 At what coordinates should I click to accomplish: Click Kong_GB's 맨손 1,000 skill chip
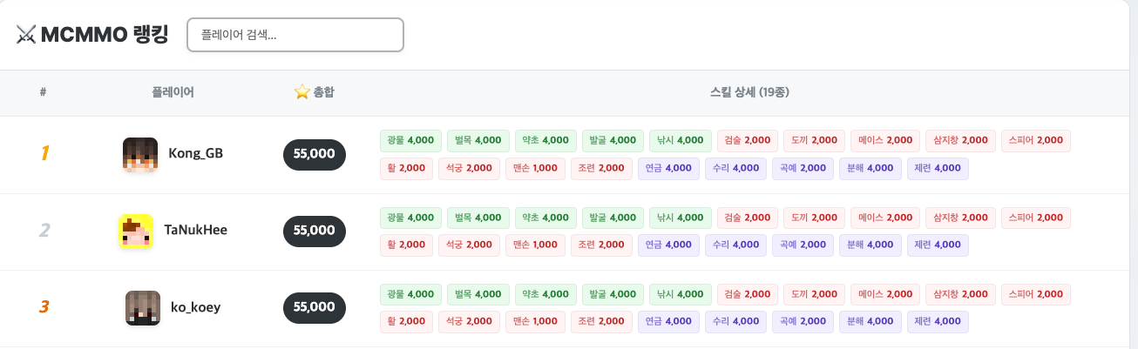536,169
